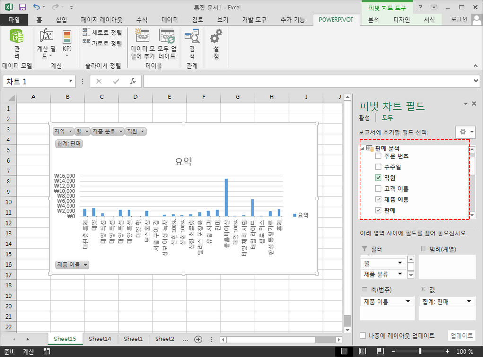Screen dimensions: 483x357
Task: Show 모두 (All) fields view
Action: tap(387, 118)
